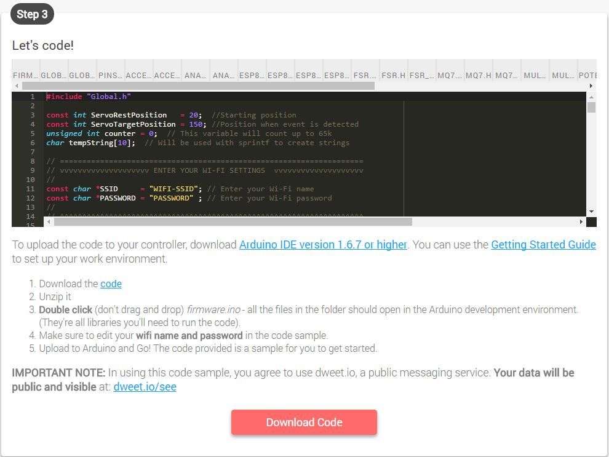The image size is (609, 457).
Task: Click the Download Code button
Action: pyautogui.click(x=304, y=422)
